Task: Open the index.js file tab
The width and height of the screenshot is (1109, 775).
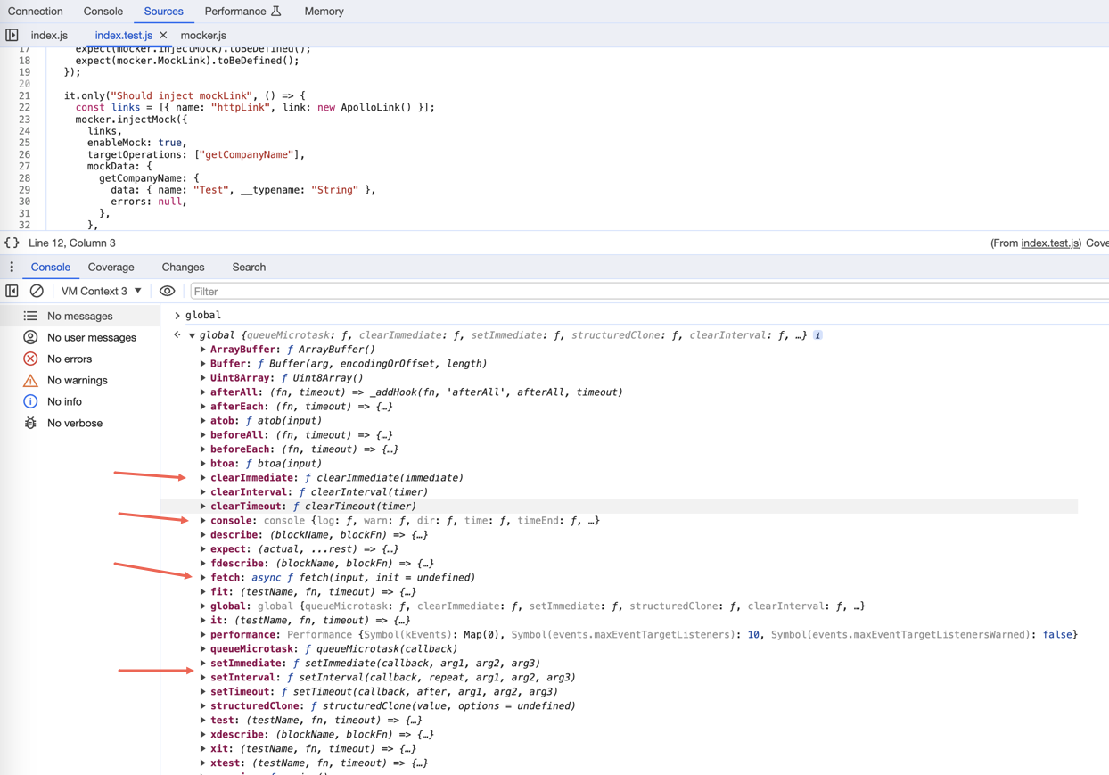Action: (x=49, y=36)
